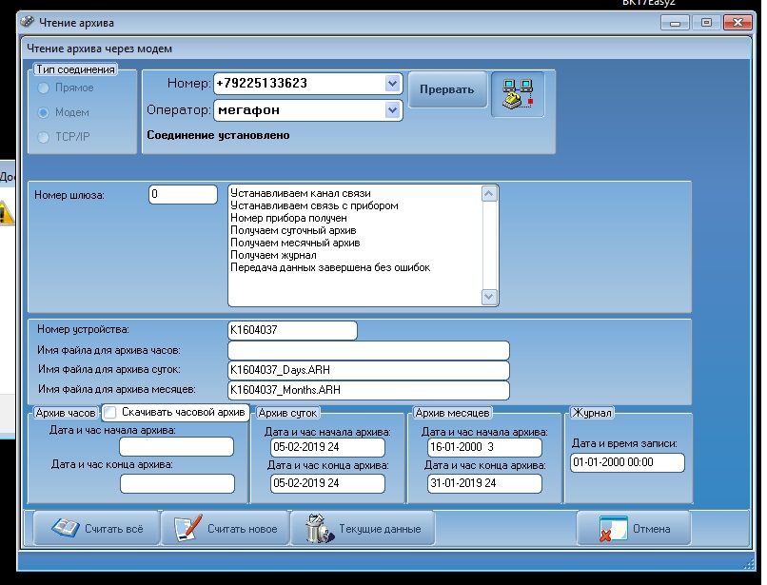
Task: Click the K1604037_Days.ARH file name field
Action: tap(369, 370)
